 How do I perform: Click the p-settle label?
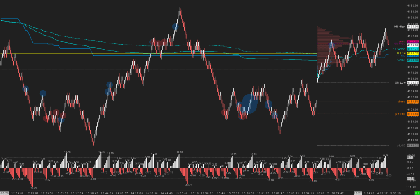click(x=400, y=114)
